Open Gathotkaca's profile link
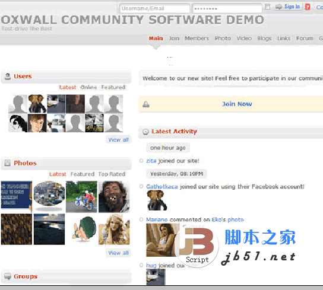 click(x=162, y=187)
